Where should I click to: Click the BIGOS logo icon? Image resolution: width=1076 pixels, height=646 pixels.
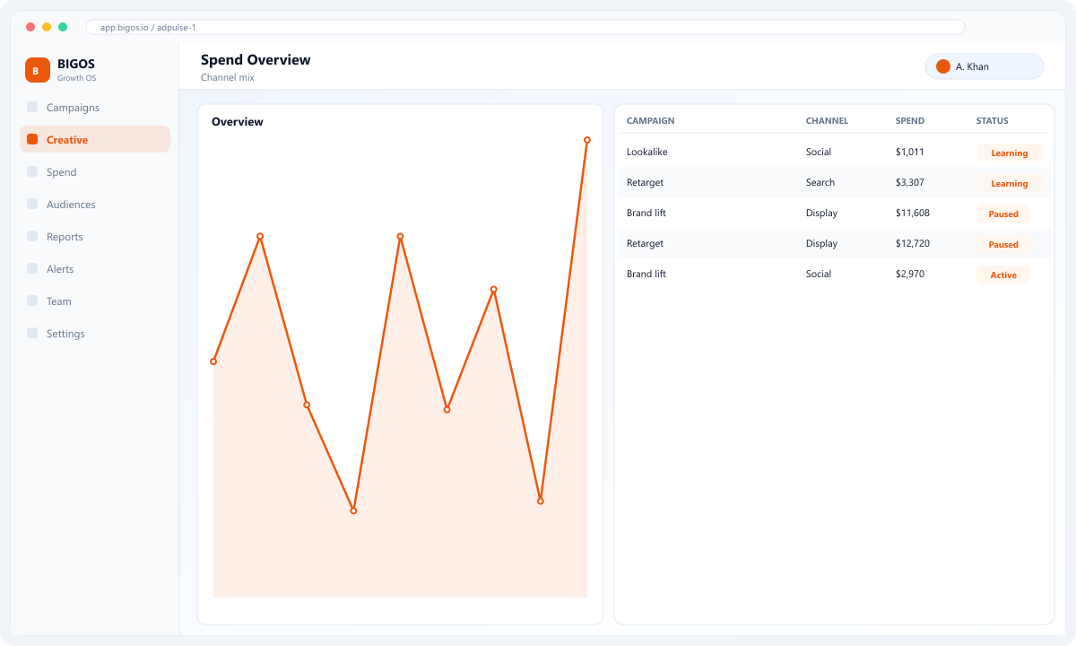38,70
